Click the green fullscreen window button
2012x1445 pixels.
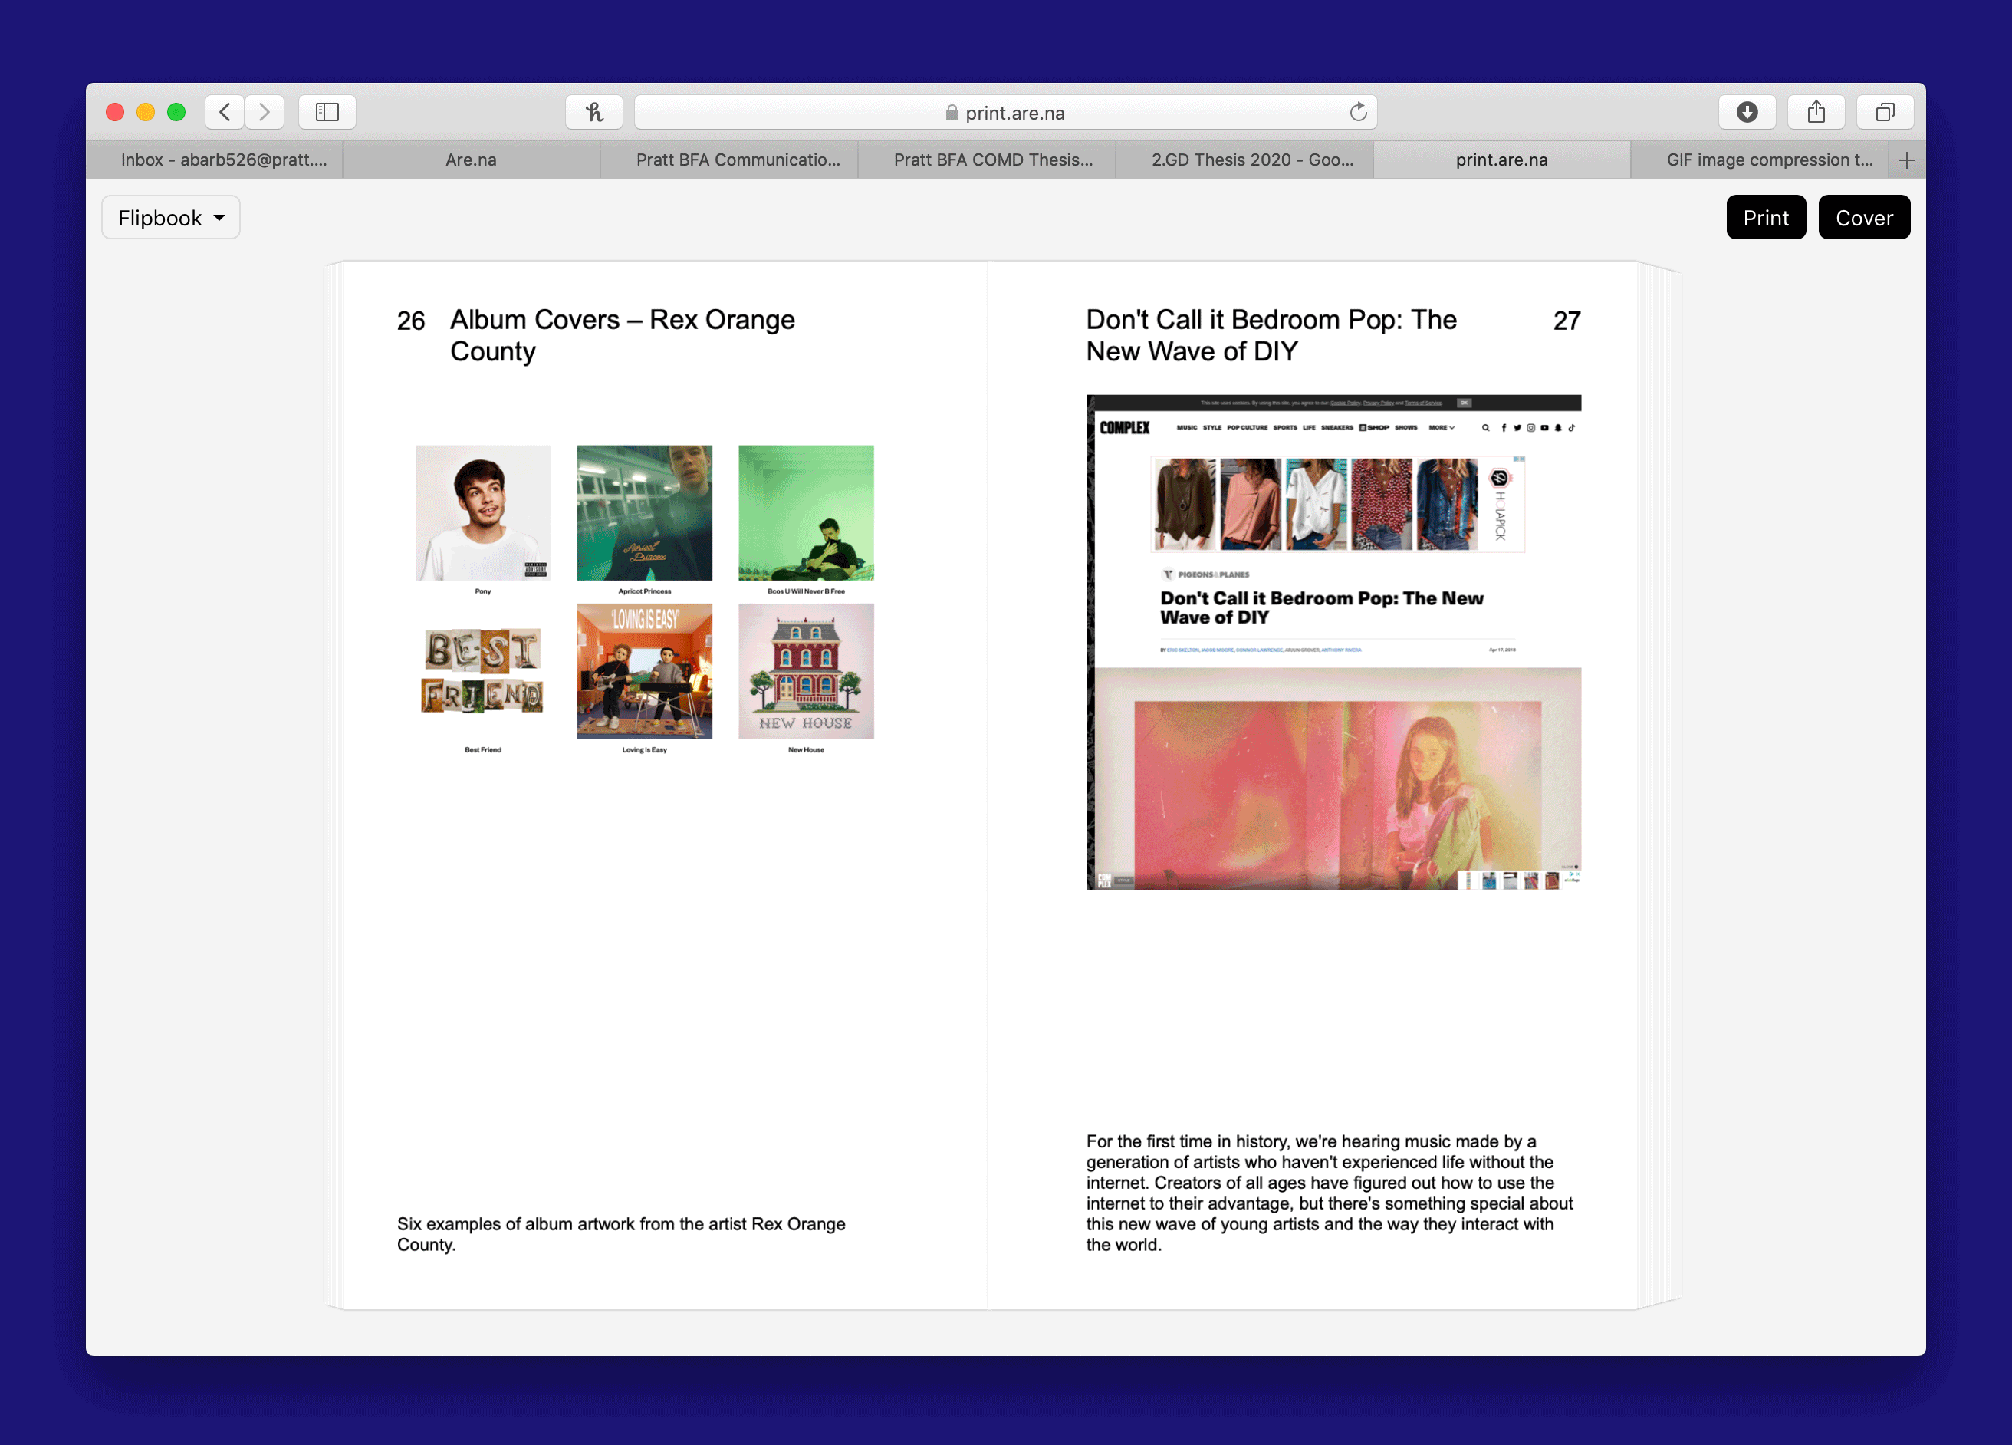click(x=176, y=112)
